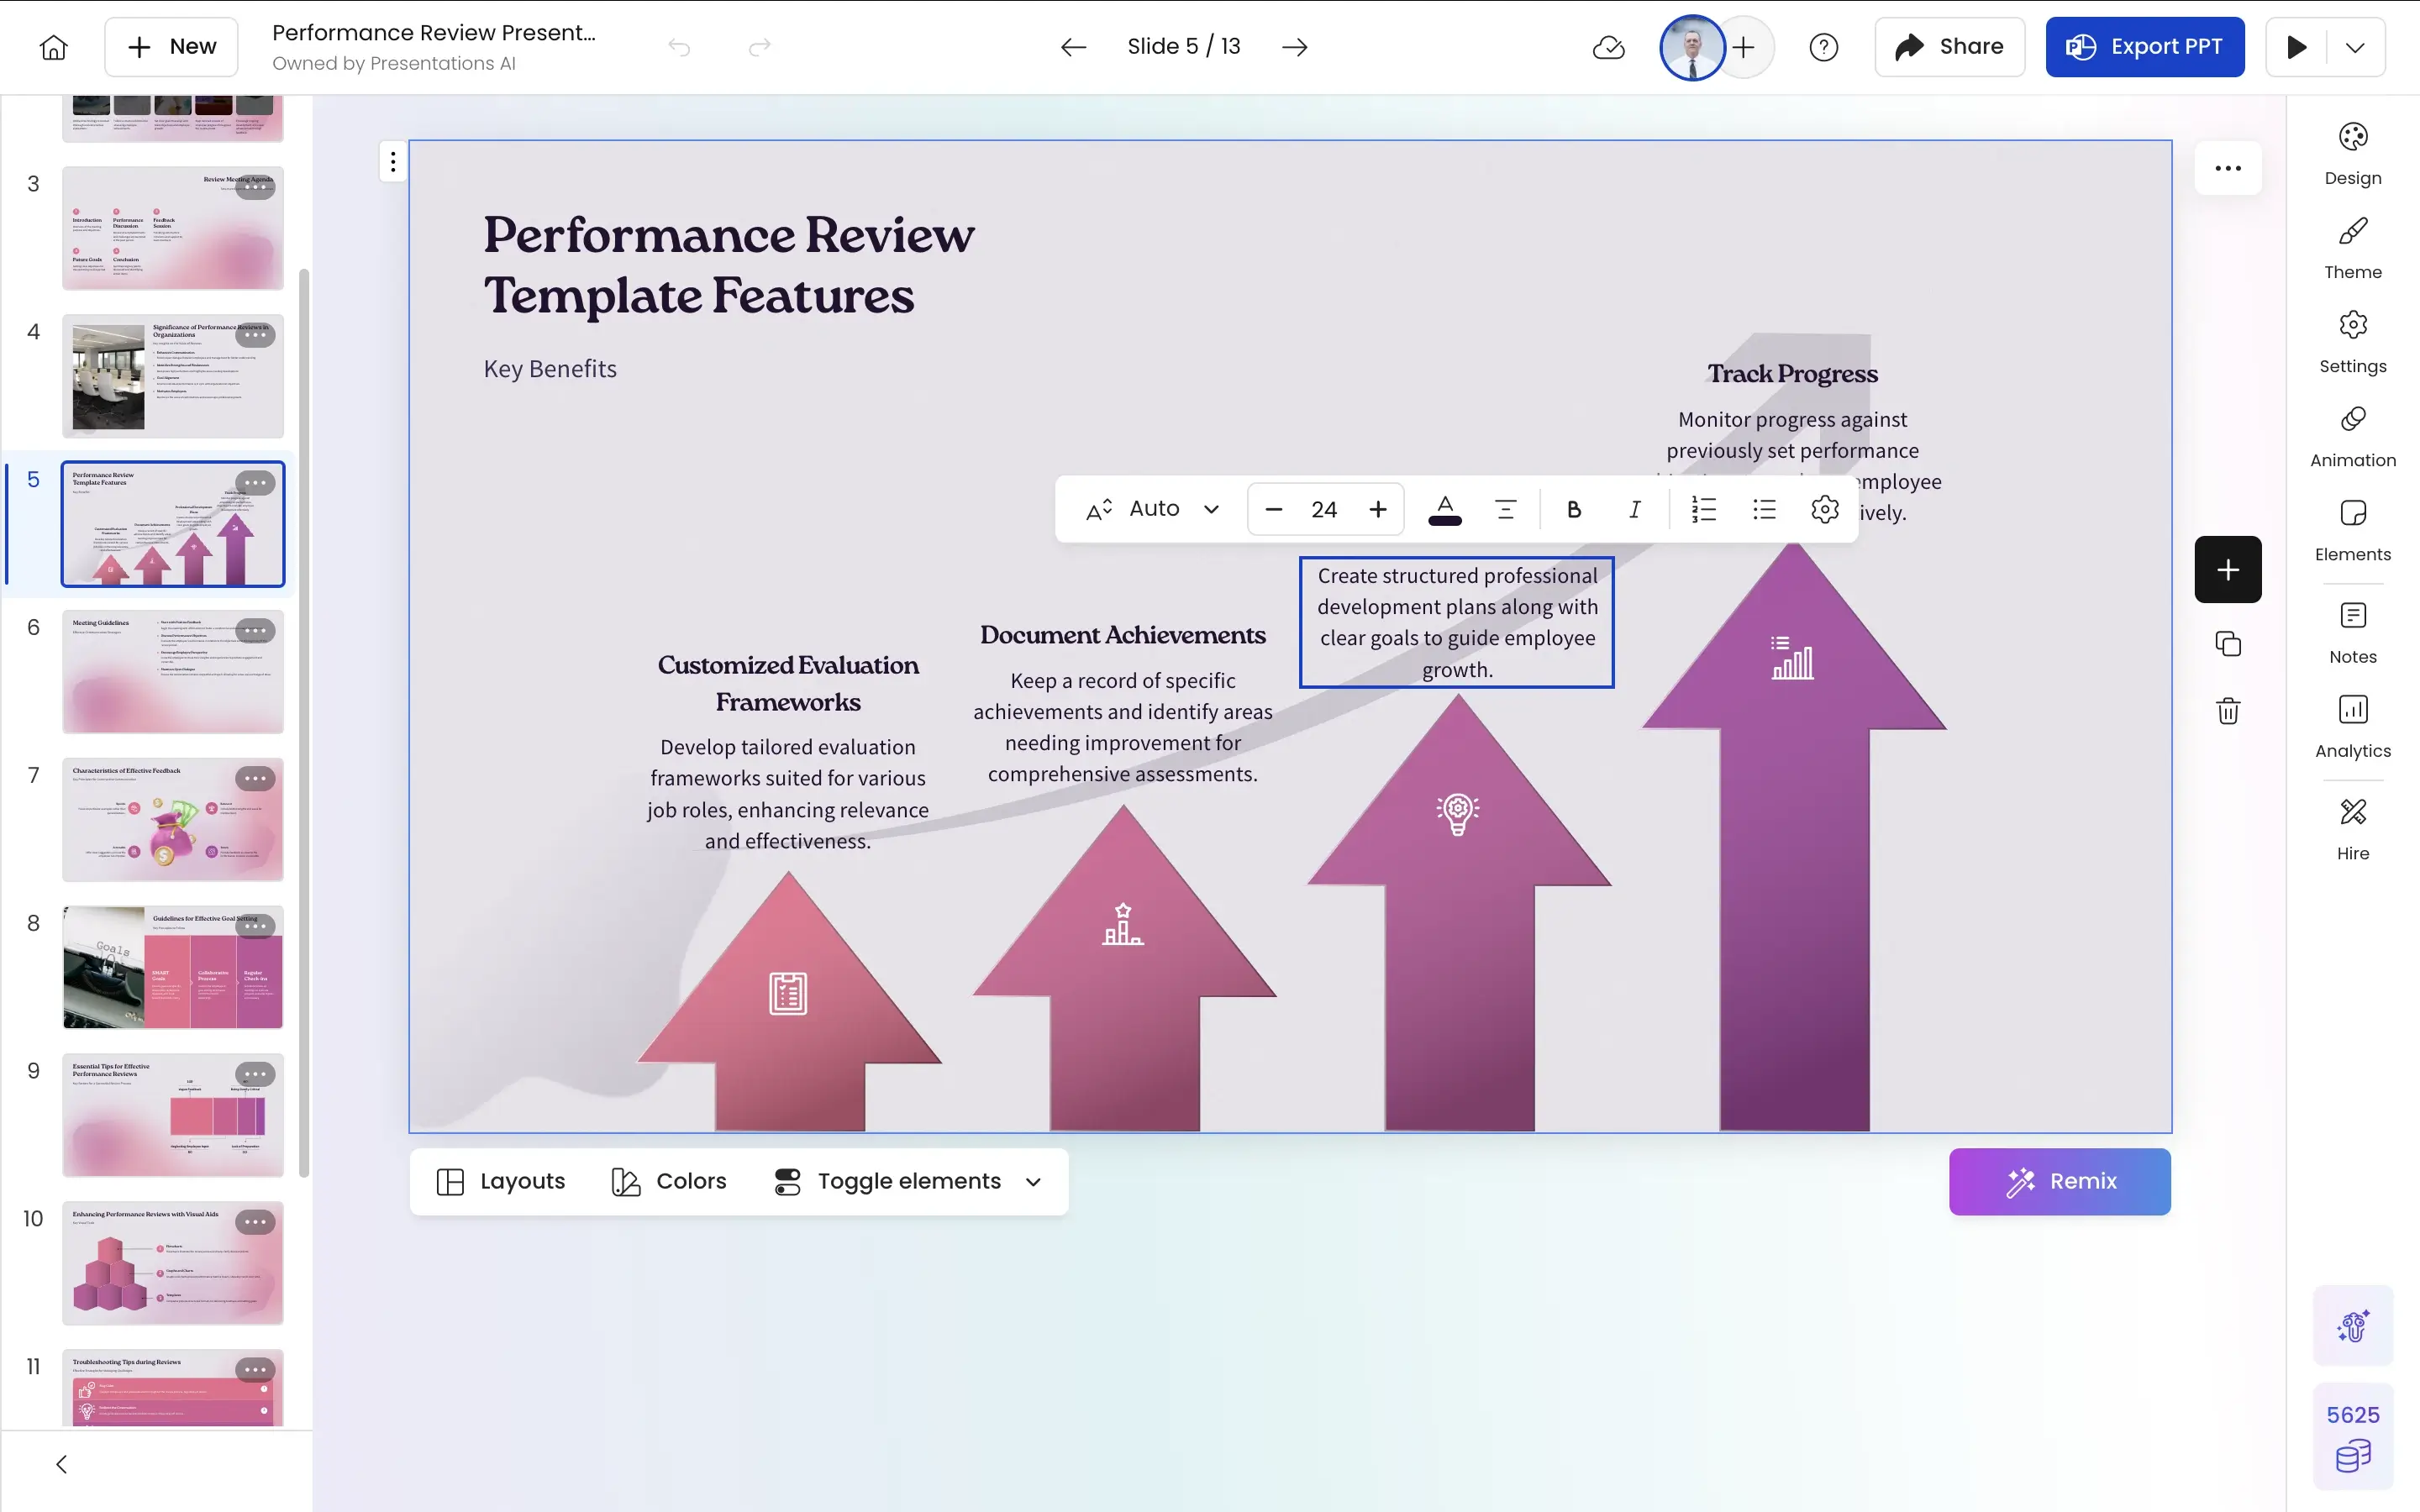Change text alignment in toolbar
Image resolution: width=2420 pixels, height=1512 pixels.
[x=1505, y=509]
